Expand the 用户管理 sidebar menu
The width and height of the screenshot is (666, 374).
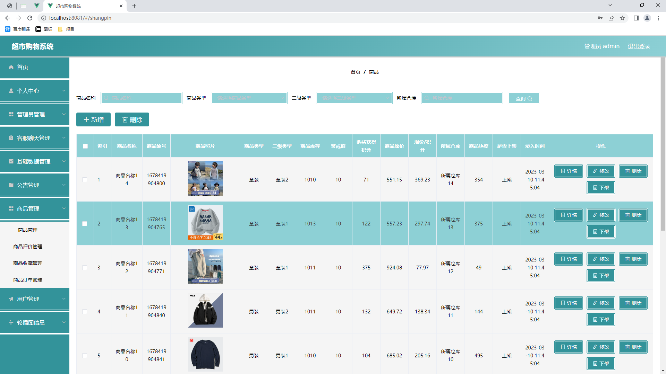click(35, 299)
